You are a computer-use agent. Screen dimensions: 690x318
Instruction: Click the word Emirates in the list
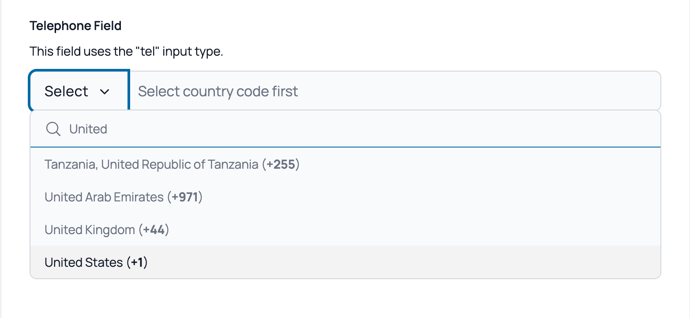[139, 197]
